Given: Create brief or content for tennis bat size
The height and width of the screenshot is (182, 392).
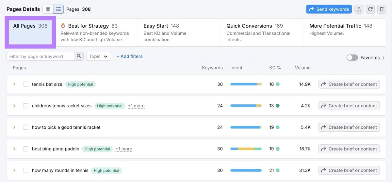Looking at the screenshot, I should (x=349, y=84).
